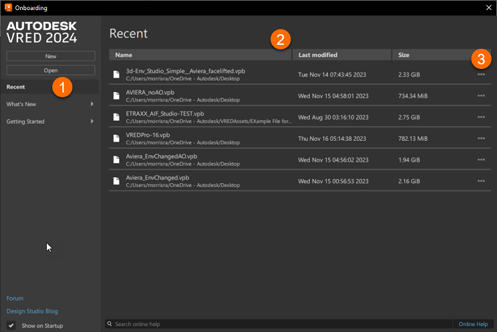Open more options for Aviera_EnvChangedAO.vpb row

point(481,160)
